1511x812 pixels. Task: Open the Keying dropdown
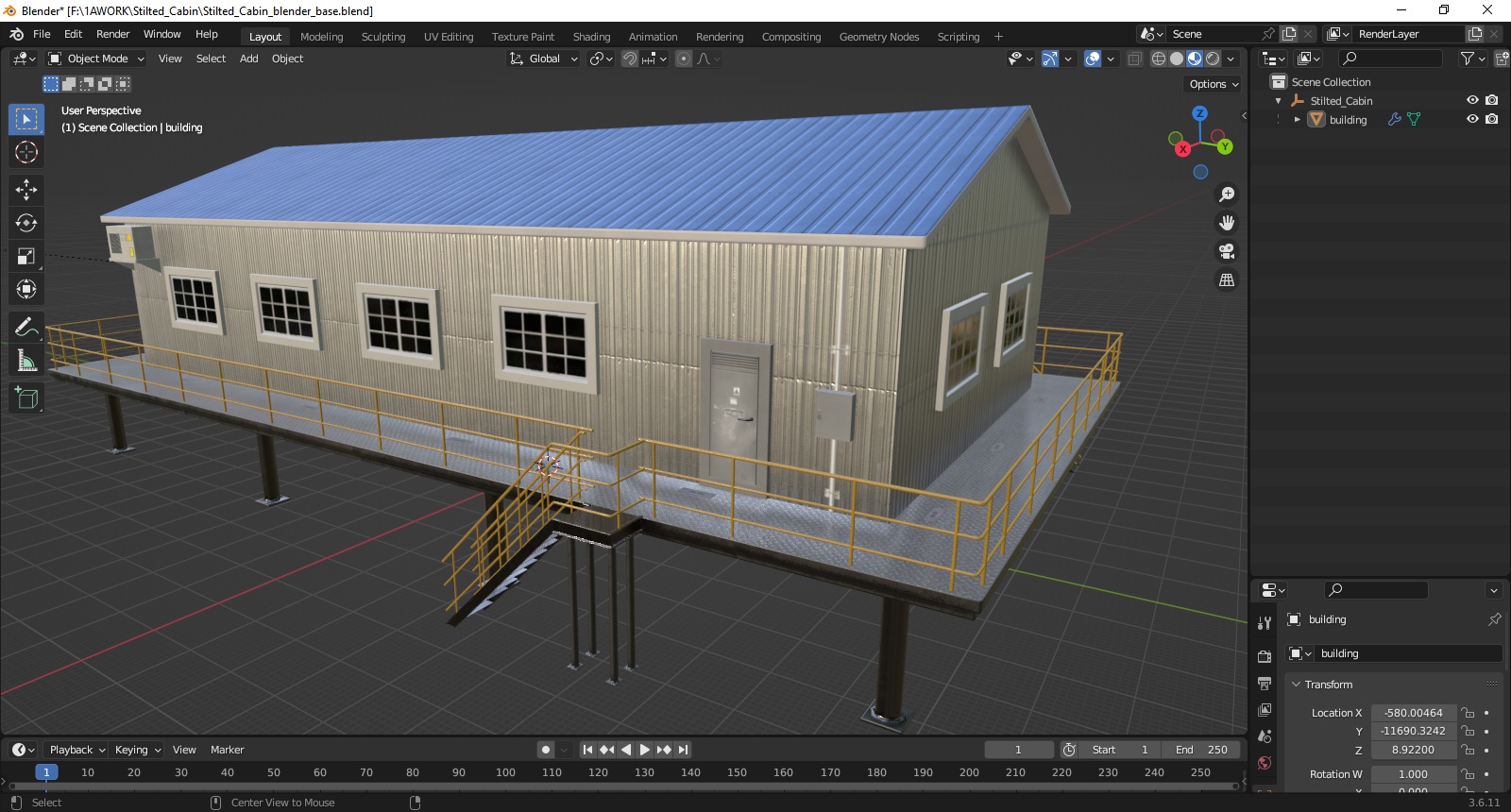pos(137,750)
